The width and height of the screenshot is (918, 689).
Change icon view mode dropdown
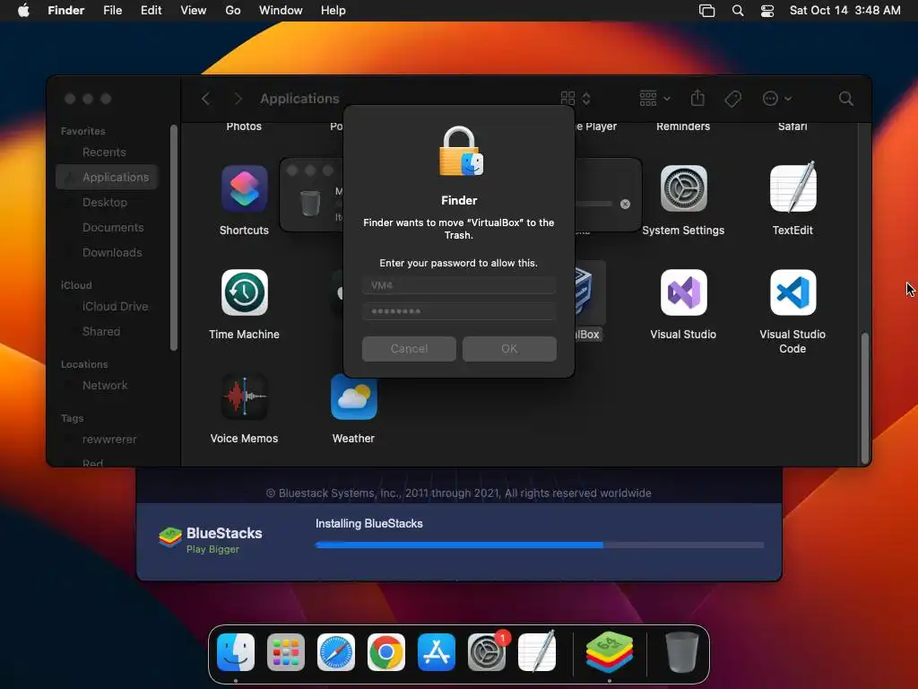576,99
